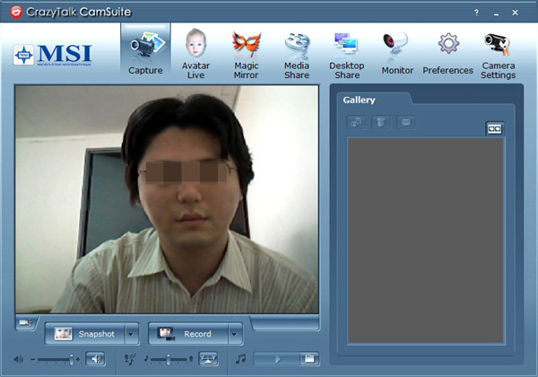Click the speaker volume icon at bottom left

click(x=19, y=359)
